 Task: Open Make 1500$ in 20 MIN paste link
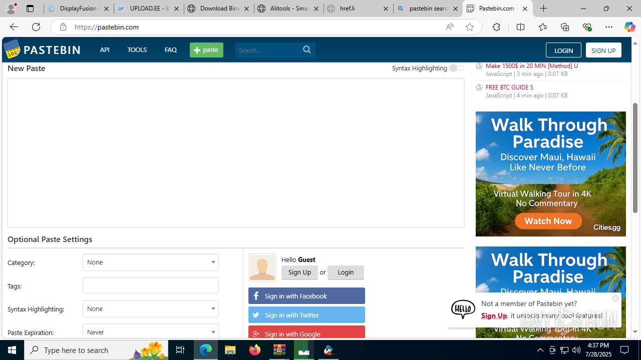pos(531,65)
